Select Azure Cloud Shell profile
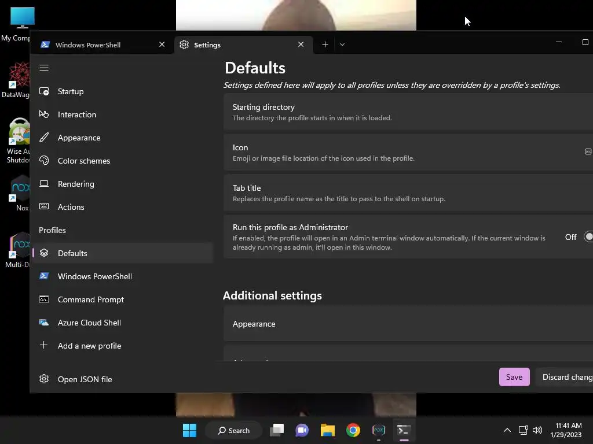This screenshot has width=593, height=444. click(x=123, y=323)
